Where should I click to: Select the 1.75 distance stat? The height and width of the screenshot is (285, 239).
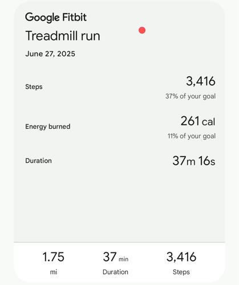tap(54, 257)
